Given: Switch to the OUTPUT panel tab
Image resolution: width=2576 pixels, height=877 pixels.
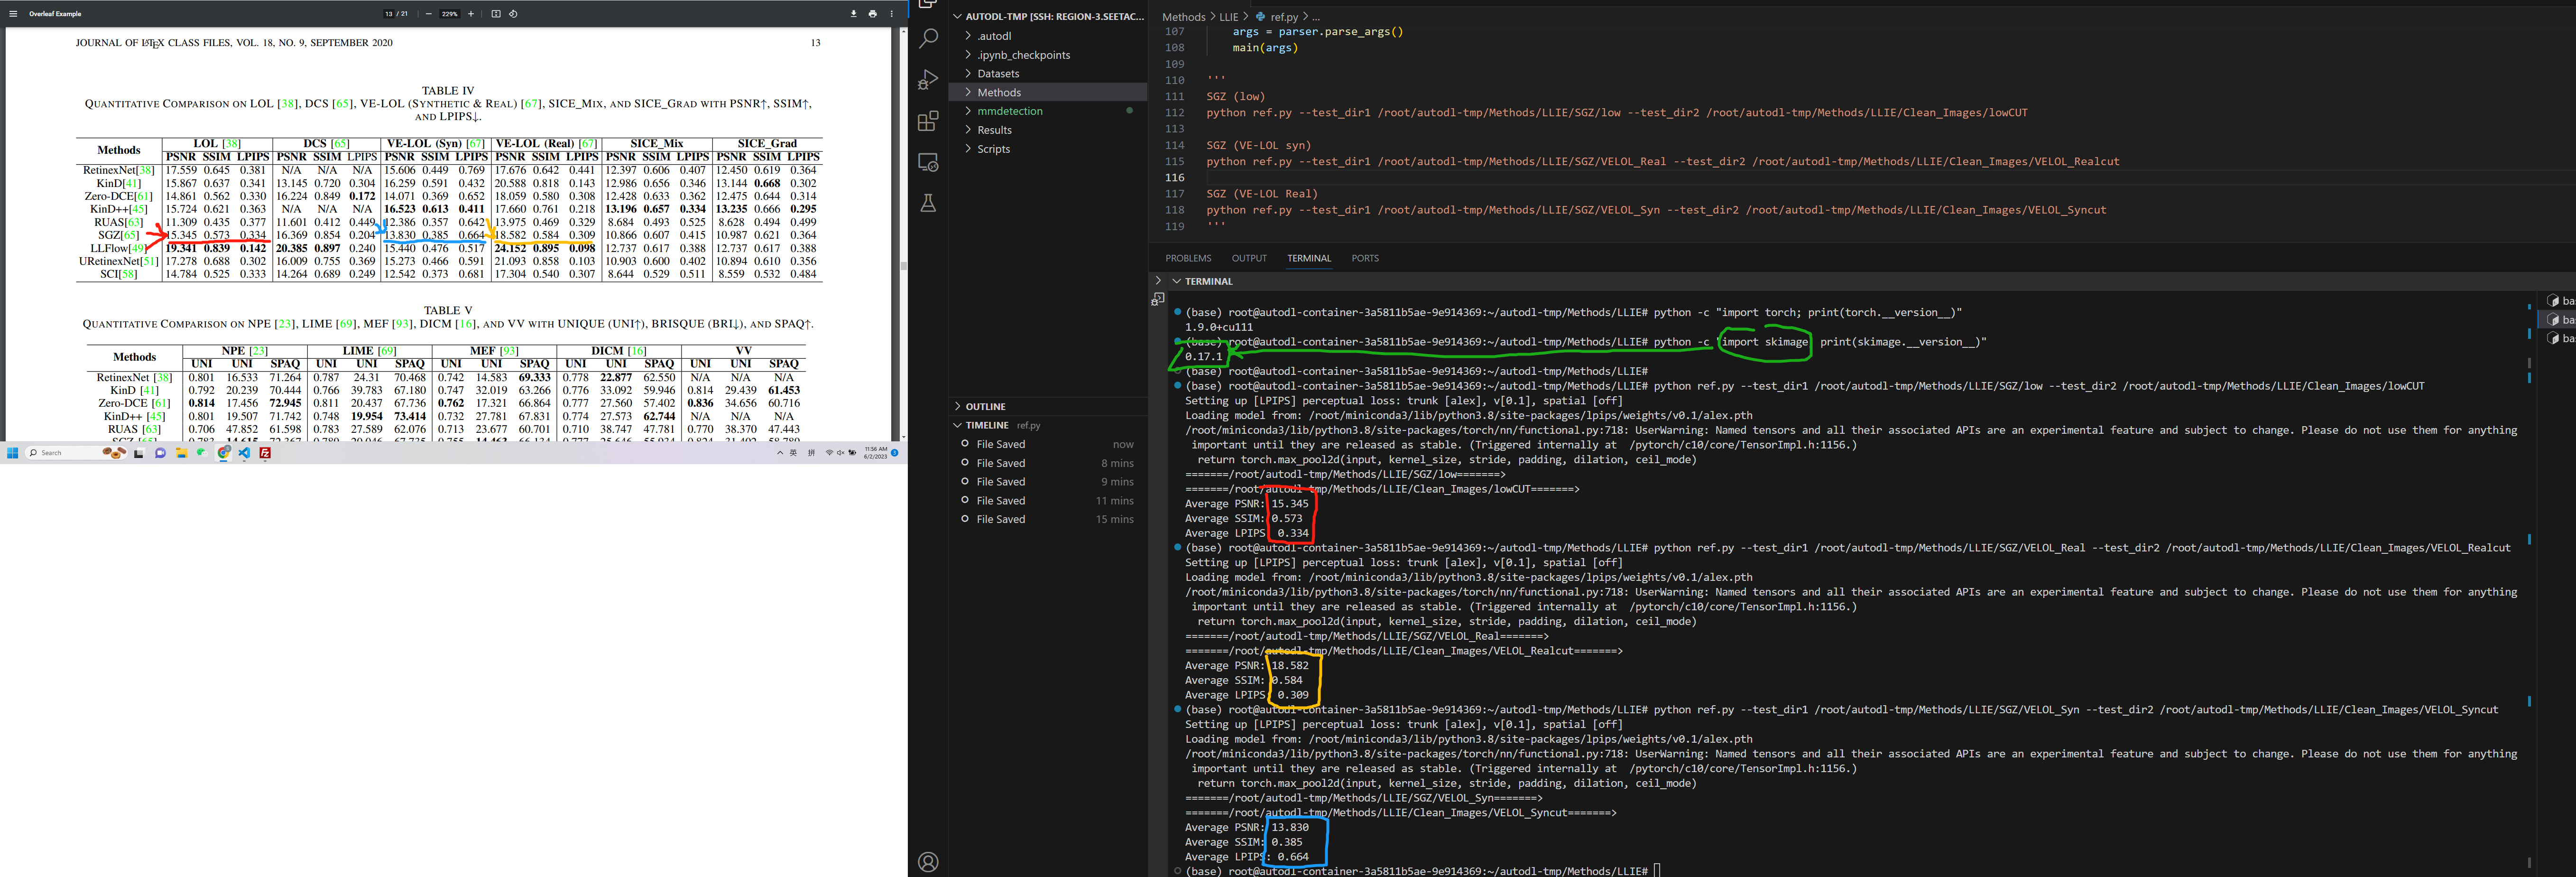Looking at the screenshot, I should coord(1249,258).
